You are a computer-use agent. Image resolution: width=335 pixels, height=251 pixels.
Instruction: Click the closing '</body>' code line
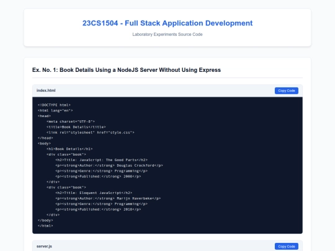pyautogui.click(x=45, y=220)
